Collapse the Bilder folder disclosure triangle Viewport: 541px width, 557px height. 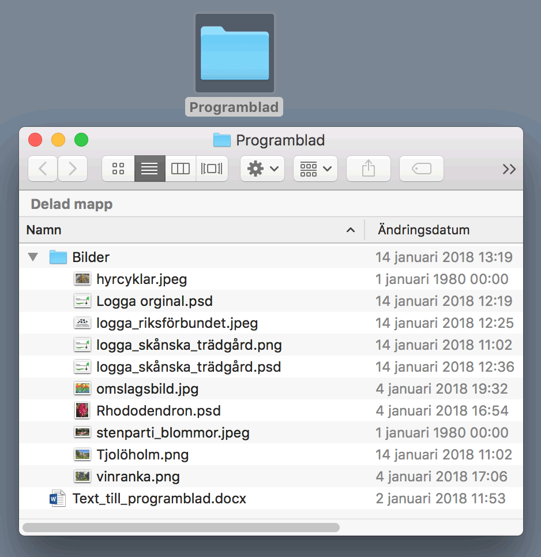pyautogui.click(x=33, y=257)
